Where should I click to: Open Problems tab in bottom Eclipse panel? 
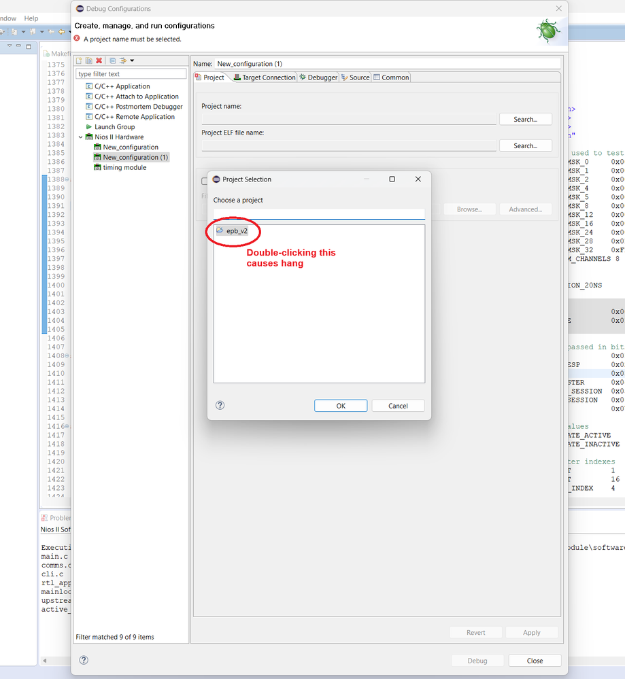[x=56, y=518]
